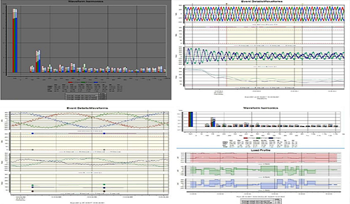Click the second blue dot marker in bottom-left RMS plot
This screenshot has height=204, width=350.
coord(104,133)
